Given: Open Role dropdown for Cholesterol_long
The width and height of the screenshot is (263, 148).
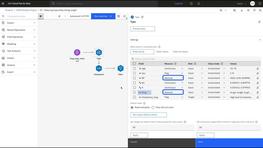Looking at the screenshot, I should point(196,97).
